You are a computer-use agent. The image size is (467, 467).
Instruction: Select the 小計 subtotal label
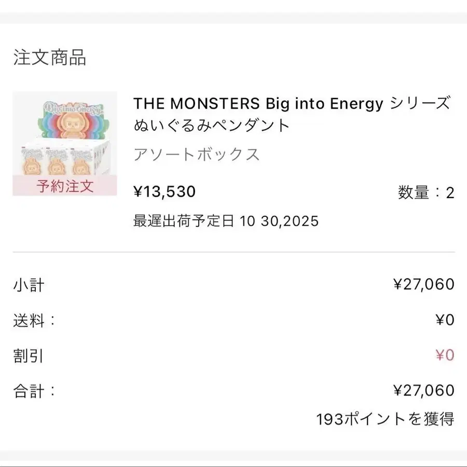29,284
